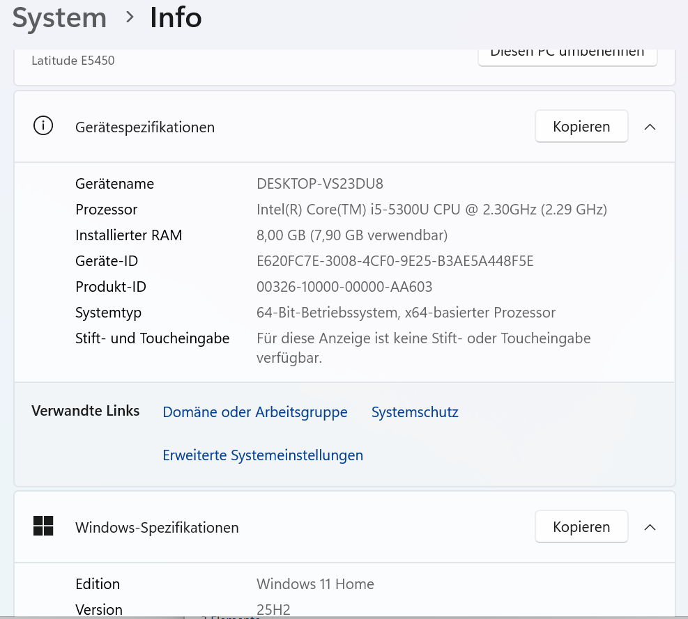Open Erweiterte Systemeinstellungen link
The width and height of the screenshot is (688, 619).
(263, 455)
